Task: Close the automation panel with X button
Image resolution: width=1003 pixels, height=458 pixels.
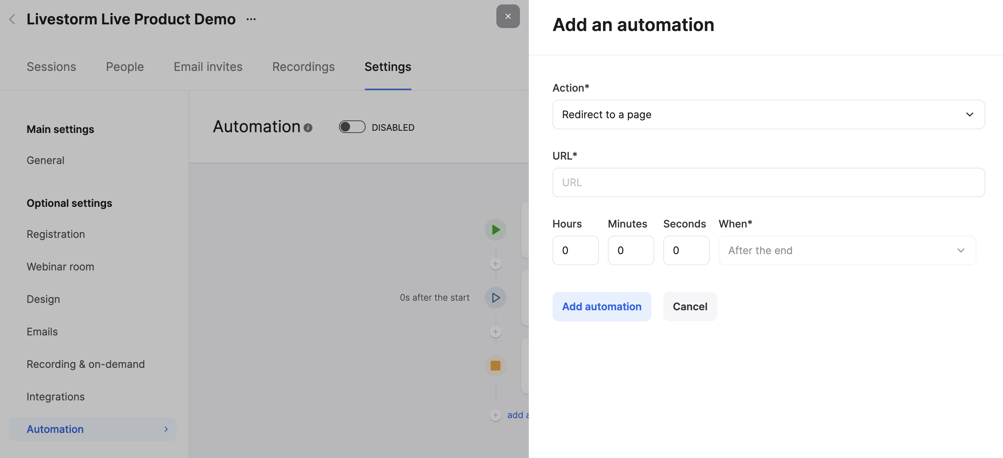Action: coord(508,16)
